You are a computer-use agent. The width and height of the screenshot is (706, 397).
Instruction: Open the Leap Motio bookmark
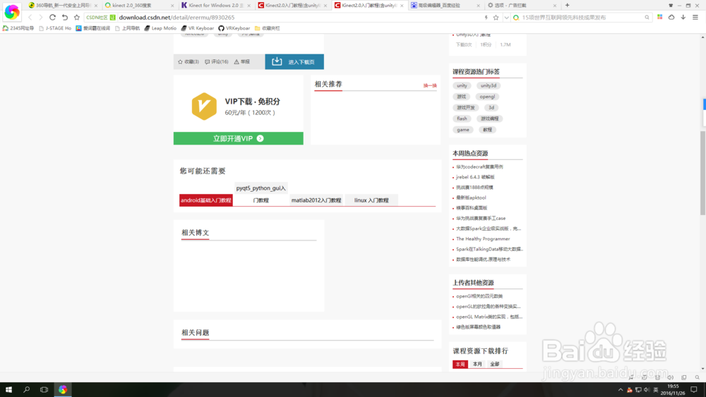pos(160,28)
